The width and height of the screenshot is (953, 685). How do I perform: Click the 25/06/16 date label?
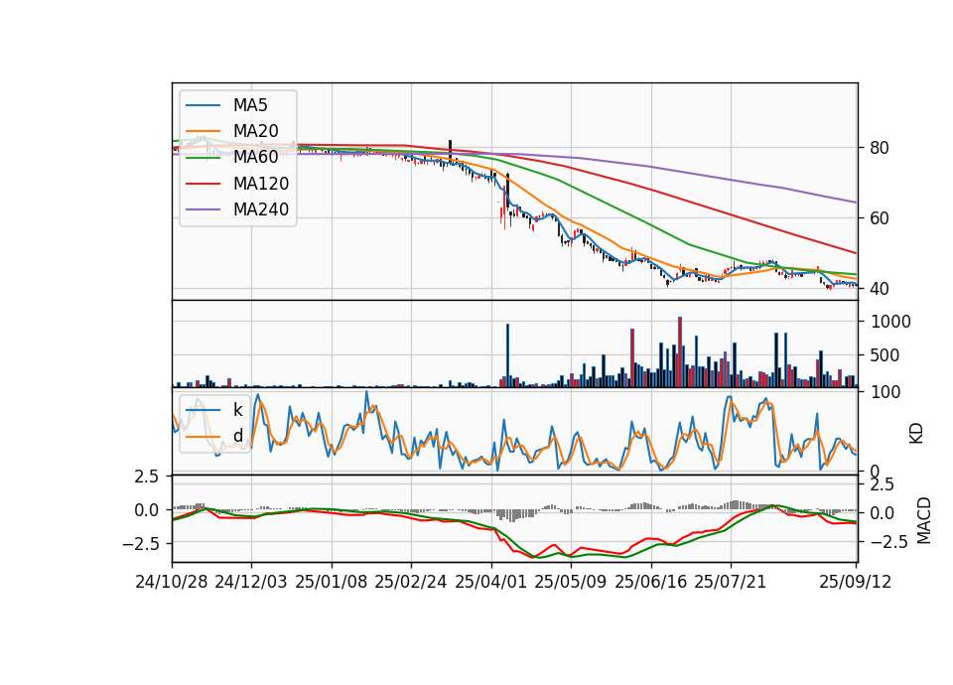pos(651,582)
